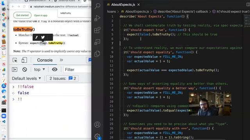
Task: Toggle device toolbar icon in DevTools
Action: (24, 60)
